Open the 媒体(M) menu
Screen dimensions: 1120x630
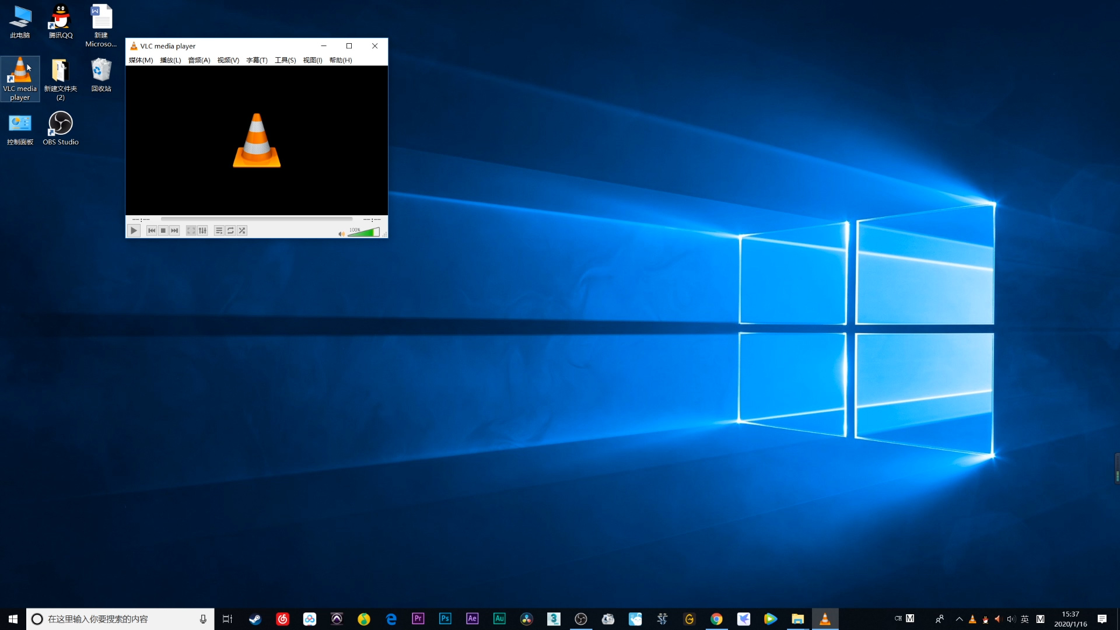tap(141, 60)
